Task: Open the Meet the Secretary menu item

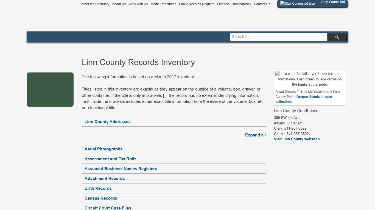Action: pyautogui.click(x=95, y=4)
